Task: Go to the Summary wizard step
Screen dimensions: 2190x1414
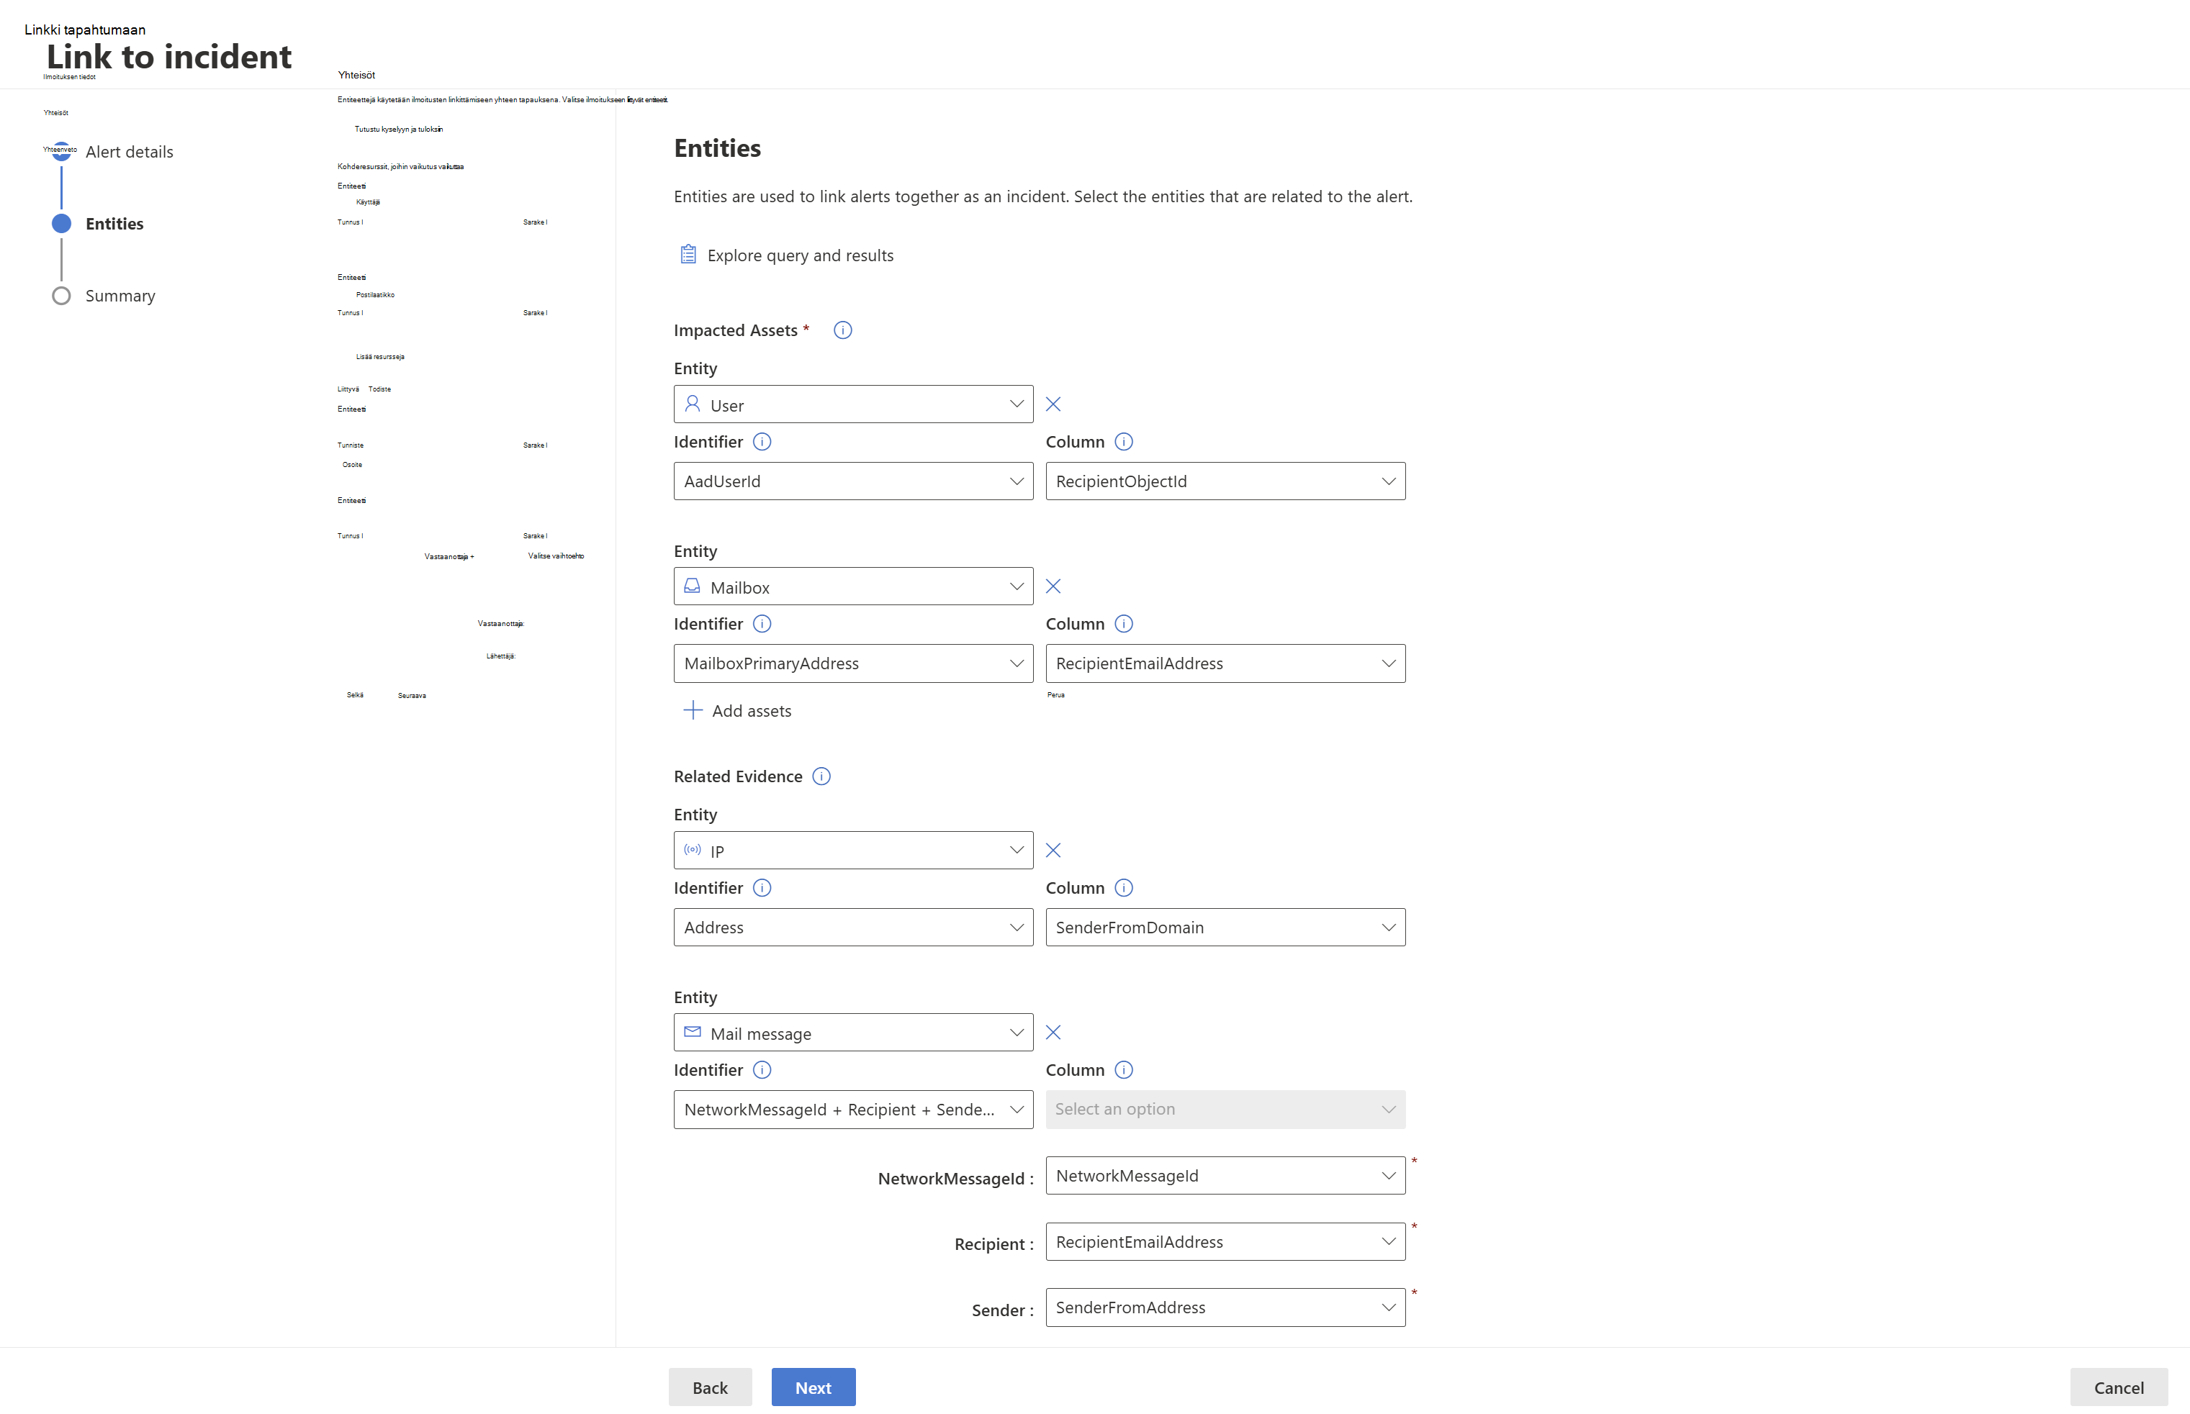Action: 120,296
